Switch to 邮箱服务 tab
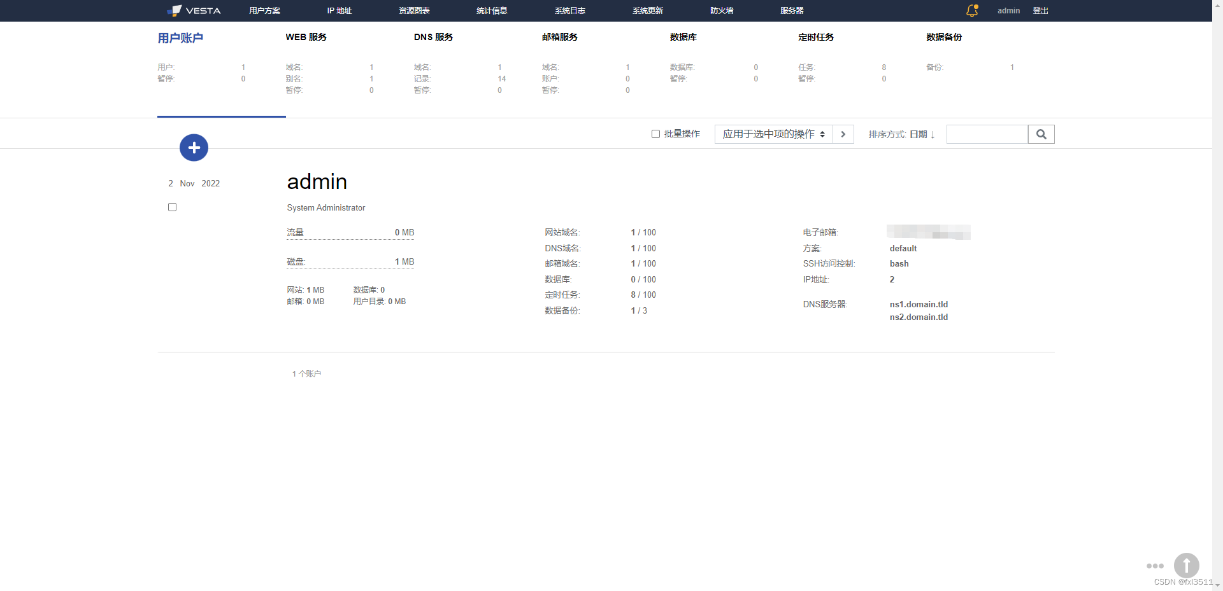 click(x=560, y=37)
